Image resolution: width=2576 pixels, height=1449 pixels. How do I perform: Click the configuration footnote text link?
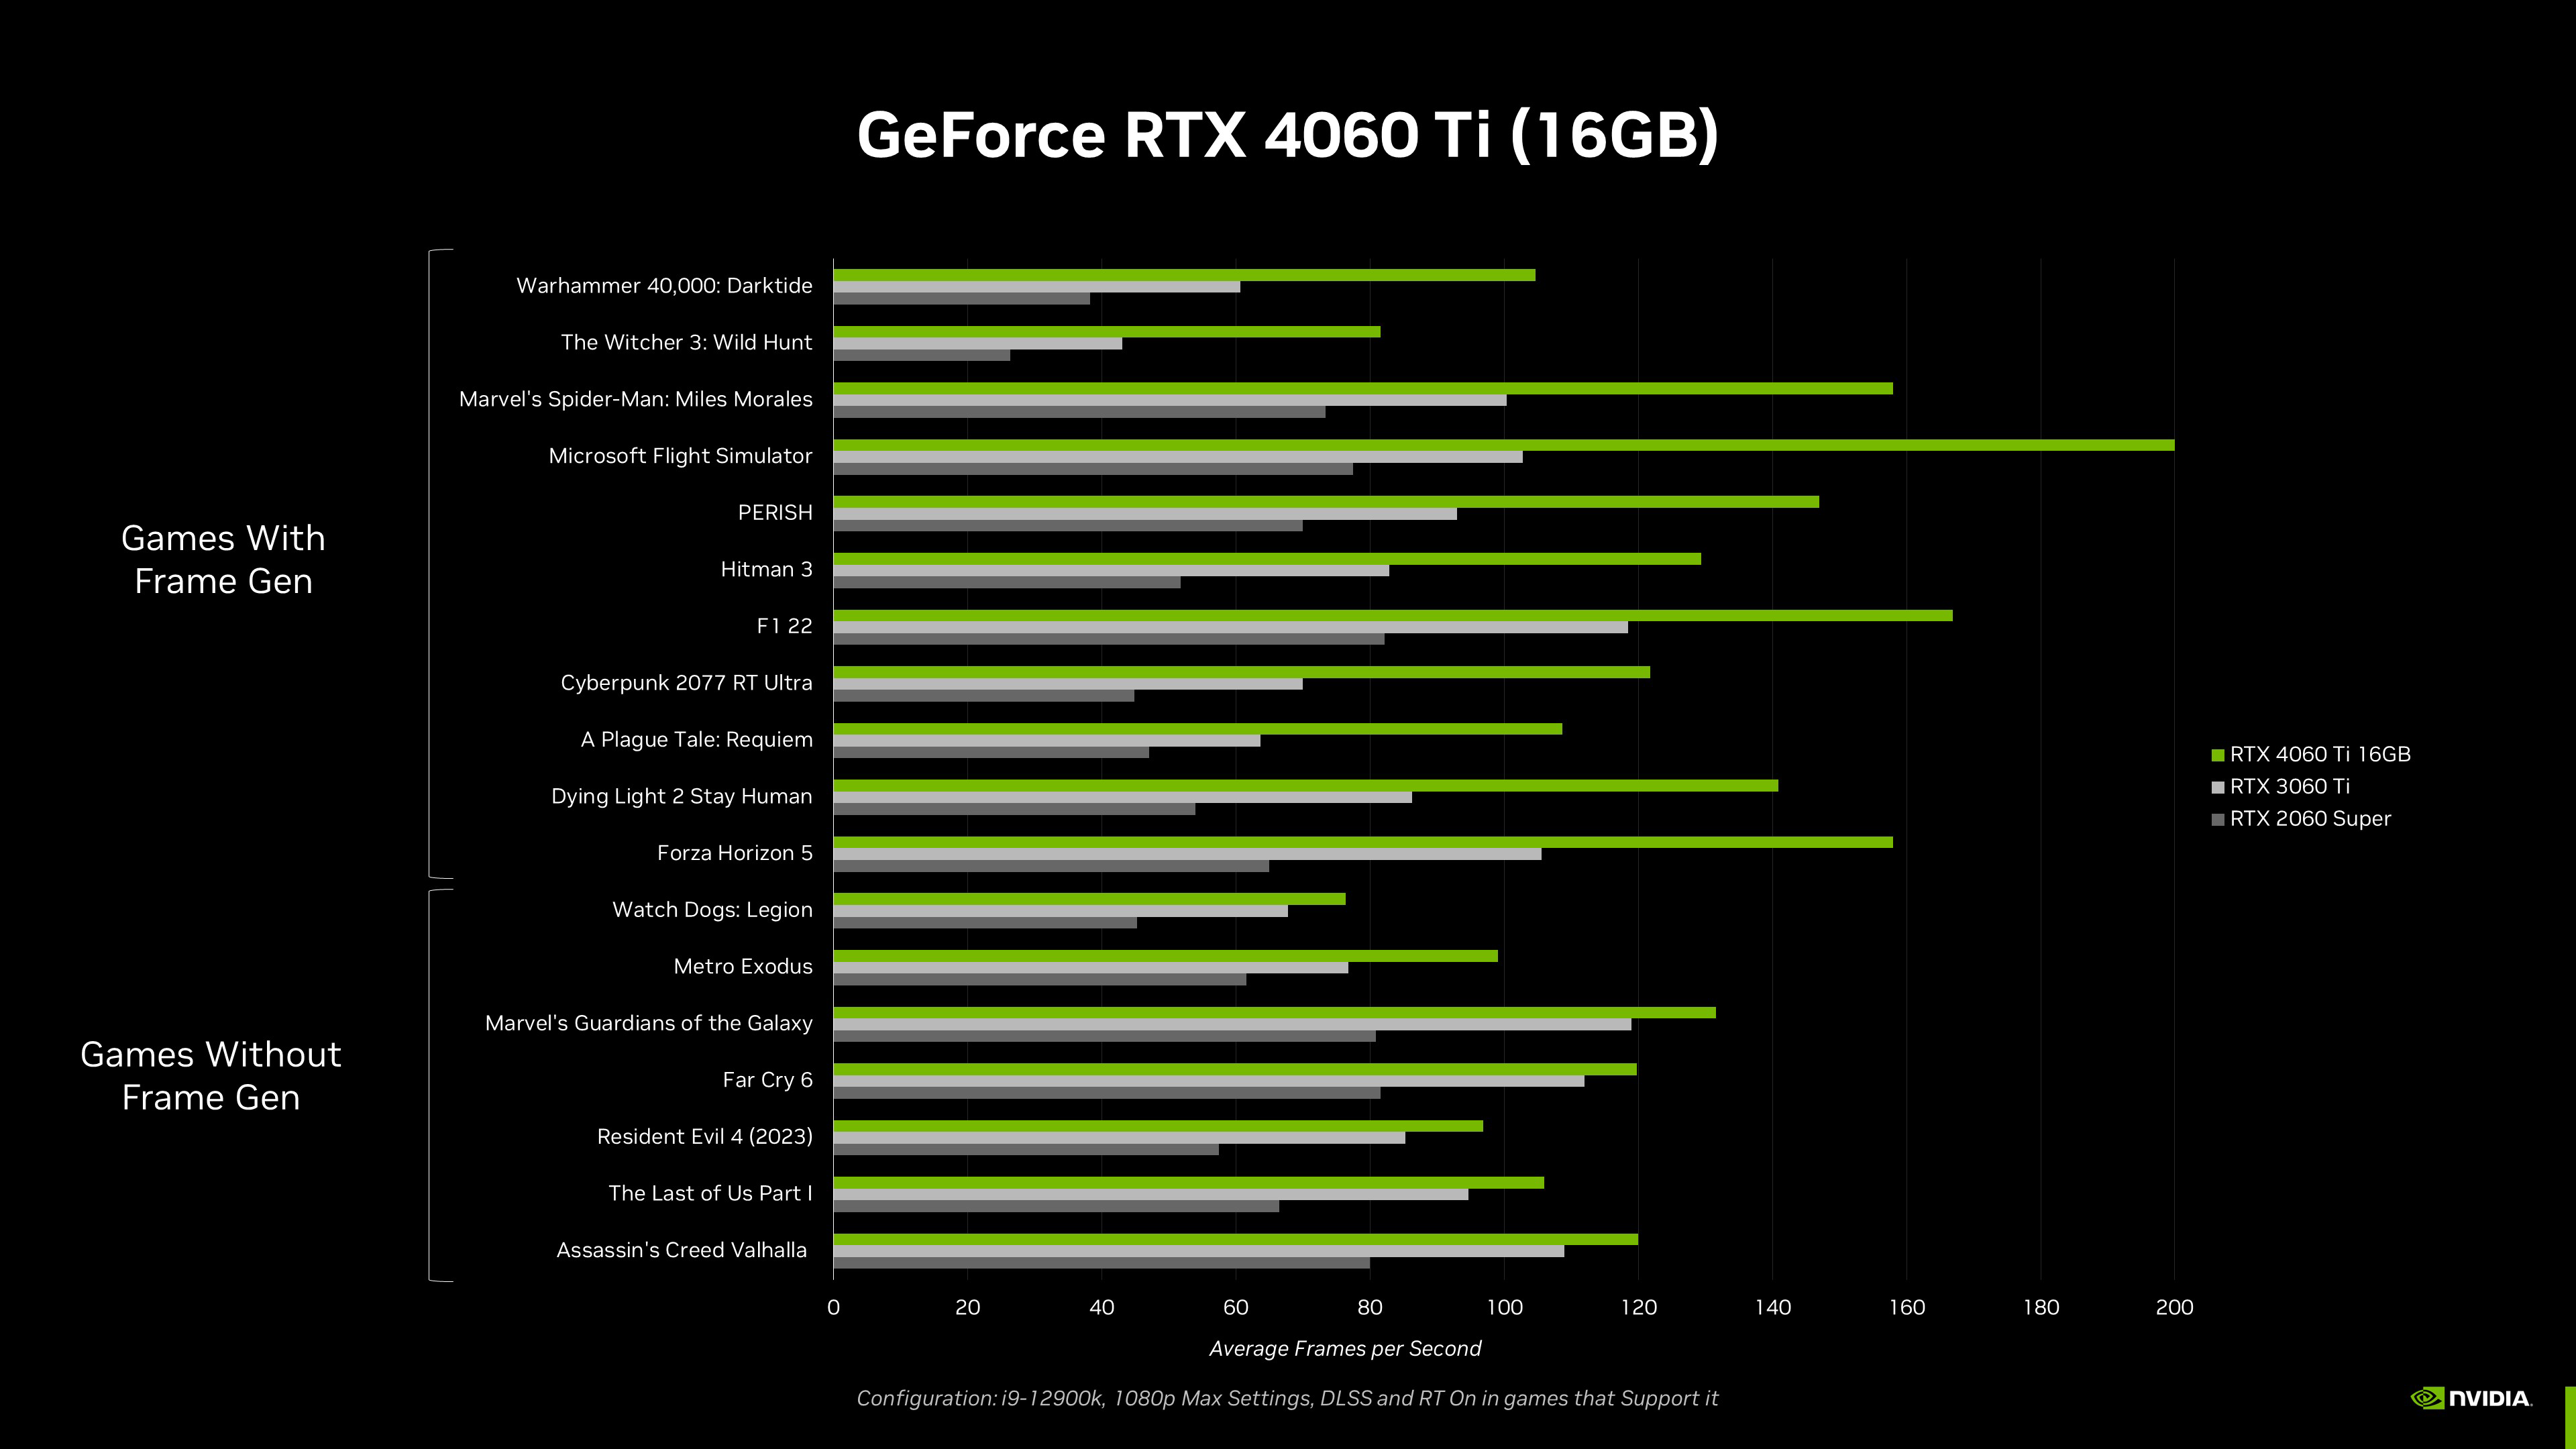[1288, 1398]
